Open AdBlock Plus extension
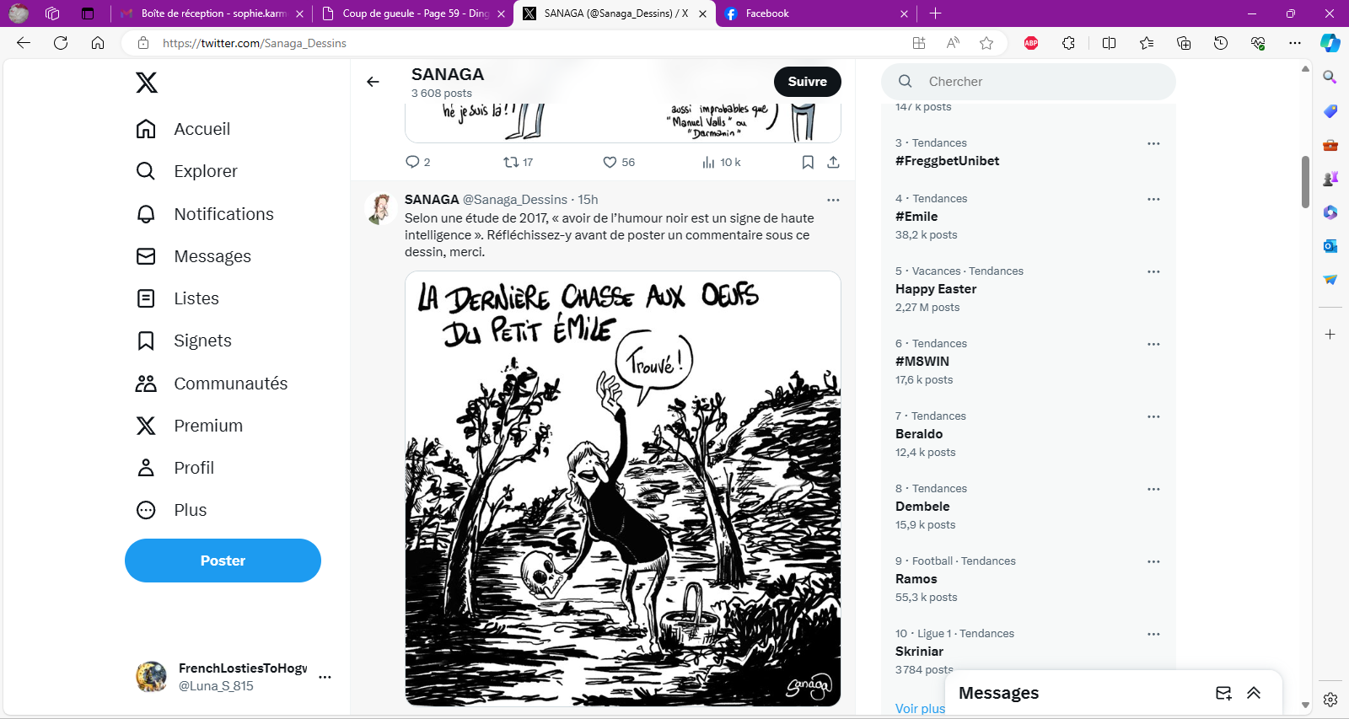The height and width of the screenshot is (719, 1349). [1031, 43]
